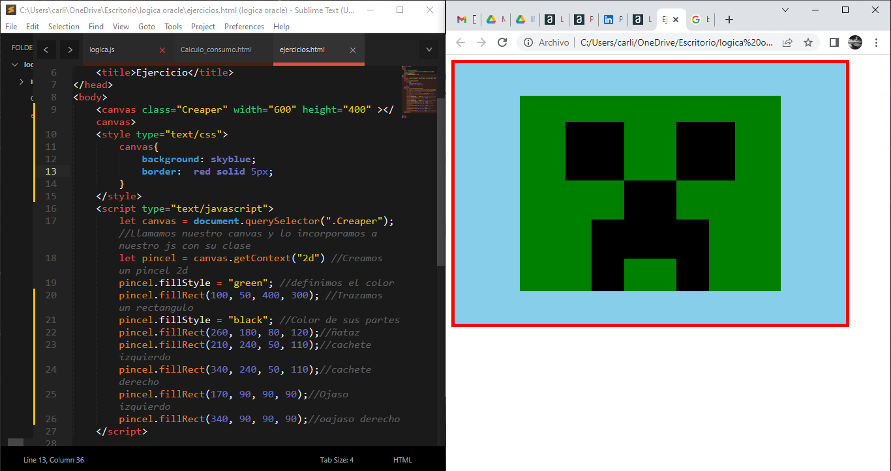
Task: Click the "skyblue" value in the code
Action: click(231, 159)
